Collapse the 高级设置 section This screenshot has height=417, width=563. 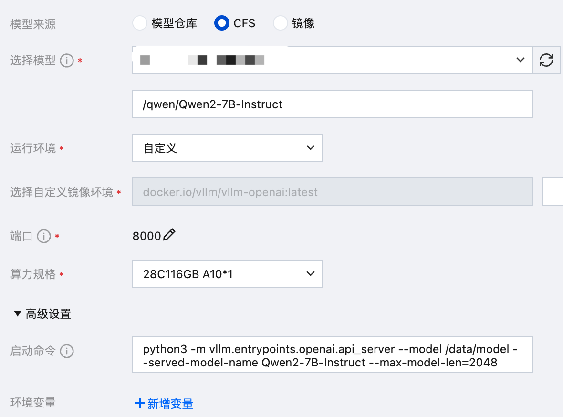pos(18,314)
